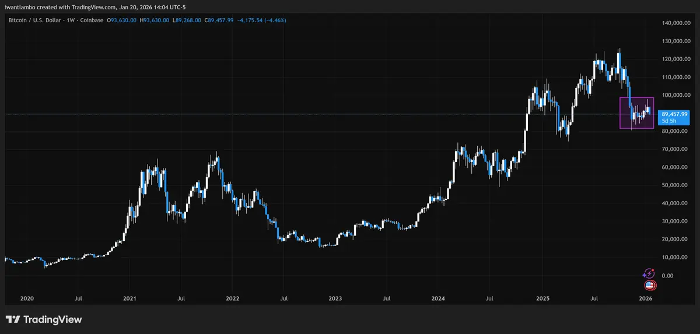Click the 10,000.00 price axis label
Viewport: 700px width, 334px height.
(675, 257)
